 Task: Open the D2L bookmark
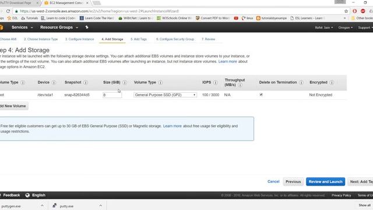tap(12, 18)
